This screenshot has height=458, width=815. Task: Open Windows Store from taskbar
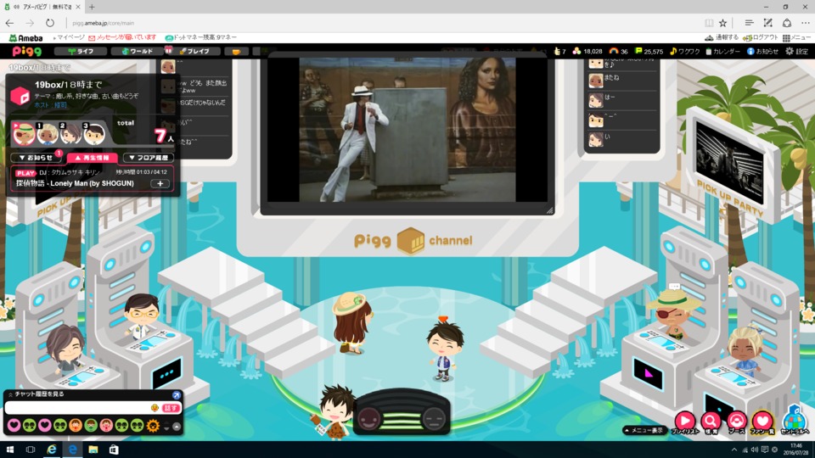pyautogui.click(x=114, y=450)
